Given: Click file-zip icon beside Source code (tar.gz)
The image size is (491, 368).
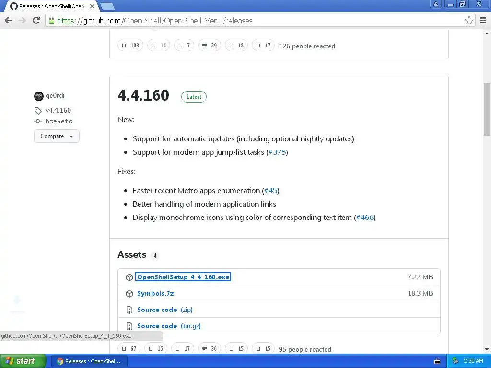Looking at the screenshot, I should coord(129,326).
